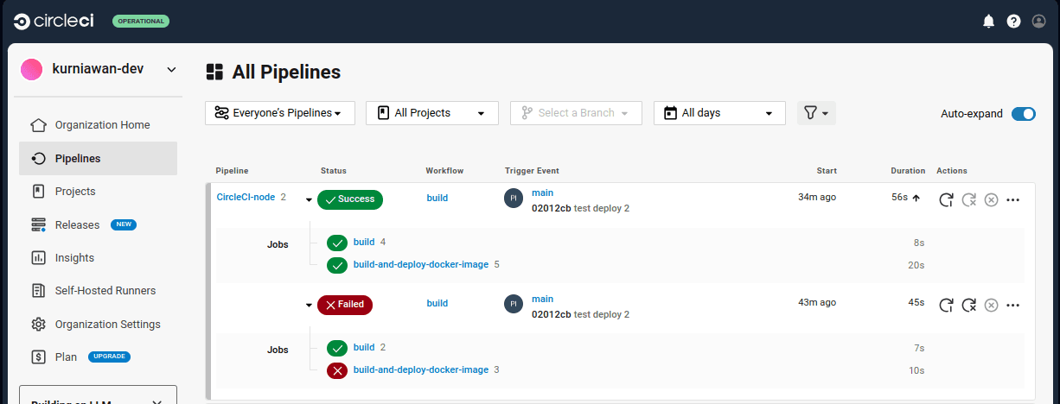Open main branch link at 43m ago
The width and height of the screenshot is (1060, 404).
coord(542,299)
